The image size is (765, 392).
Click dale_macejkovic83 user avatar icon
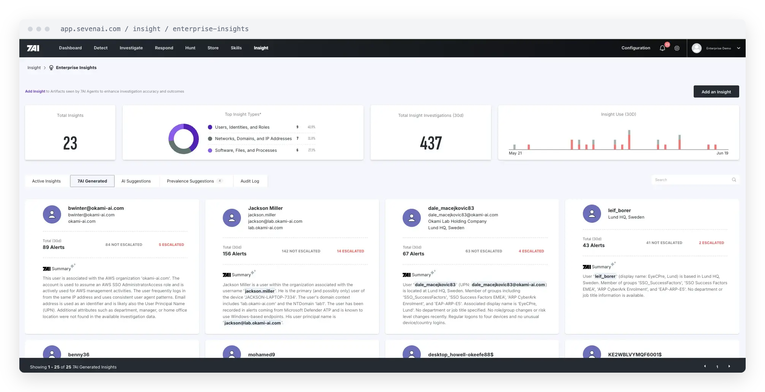[x=412, y=218]
